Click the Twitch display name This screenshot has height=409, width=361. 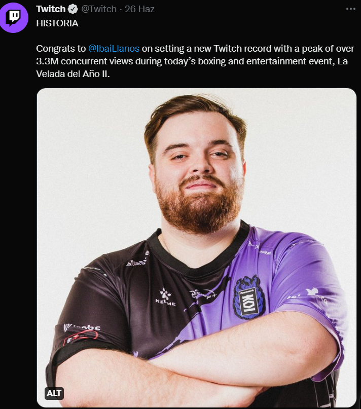coord(51,9)
